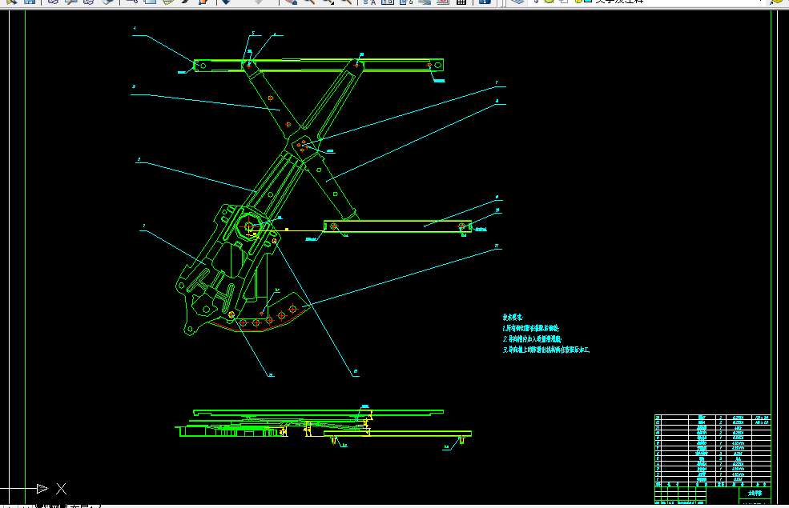Click the parts list table in title block

[x=713, y=450]
